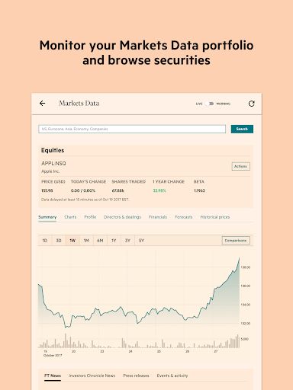Go back using the arrow icon
The image size is (293, 390).
click(x=43, y=103)
